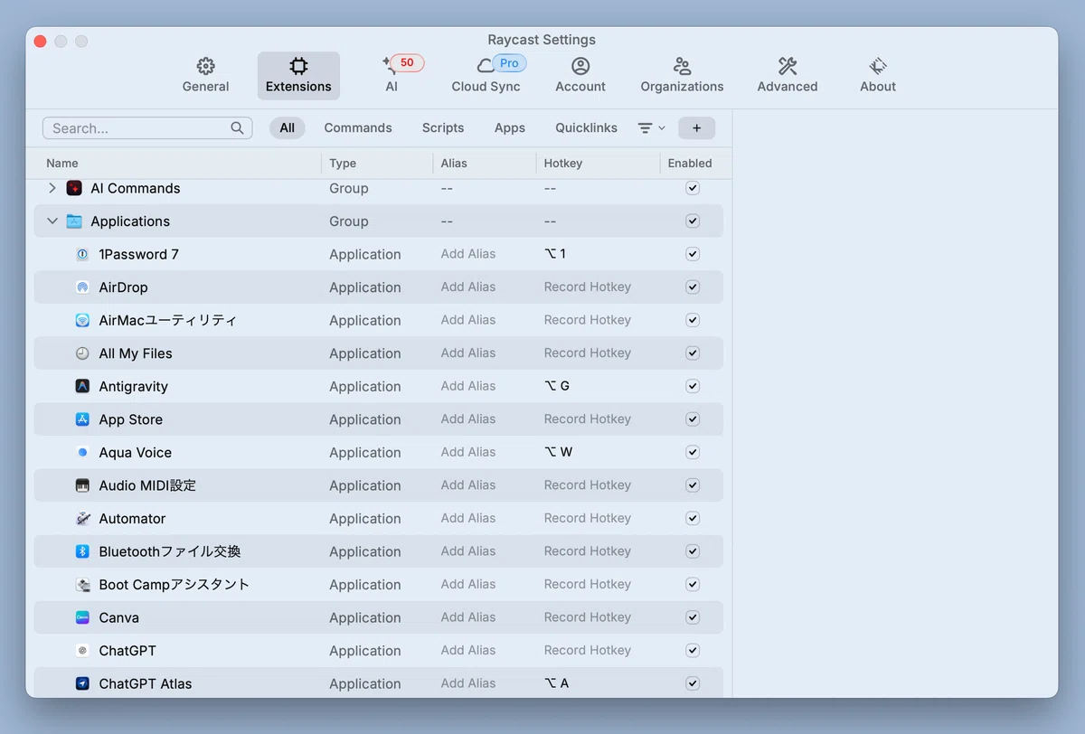Viewport: 1085px width, 734px height.
Task: Disable the AI Commands group checkbox
Action: 693,188
